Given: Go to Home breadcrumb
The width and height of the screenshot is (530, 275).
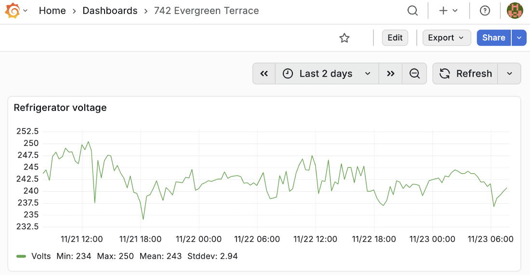Looking at the screenshot, I should tap(53, 11).
